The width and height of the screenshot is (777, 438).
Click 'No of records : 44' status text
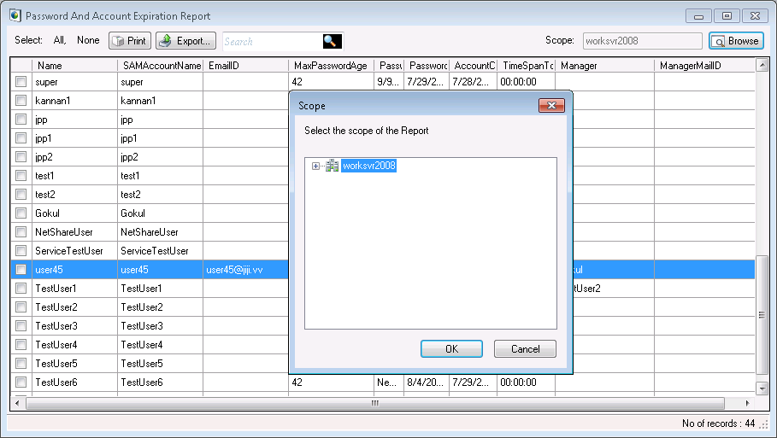coord(718,423)
